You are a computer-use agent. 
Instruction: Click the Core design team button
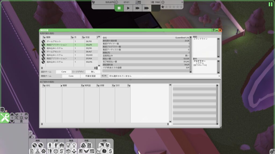(x=64, y=72)
